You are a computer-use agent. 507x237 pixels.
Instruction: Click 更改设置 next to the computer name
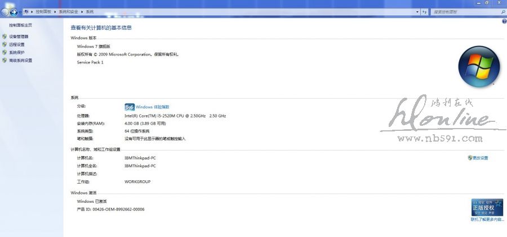480,158
